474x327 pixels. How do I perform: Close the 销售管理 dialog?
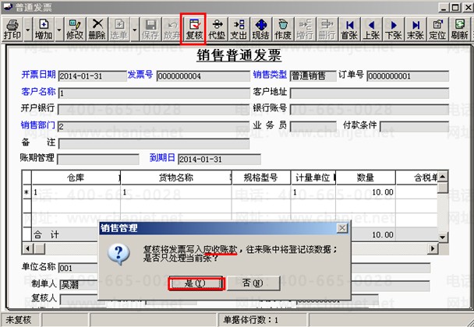coord(342,228)
